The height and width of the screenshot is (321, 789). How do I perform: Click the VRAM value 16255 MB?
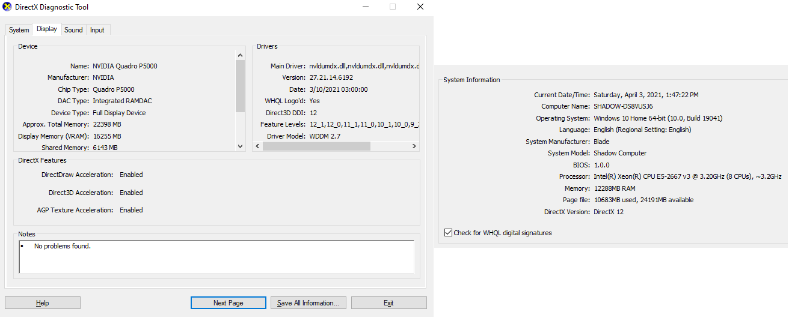[107, 136]
